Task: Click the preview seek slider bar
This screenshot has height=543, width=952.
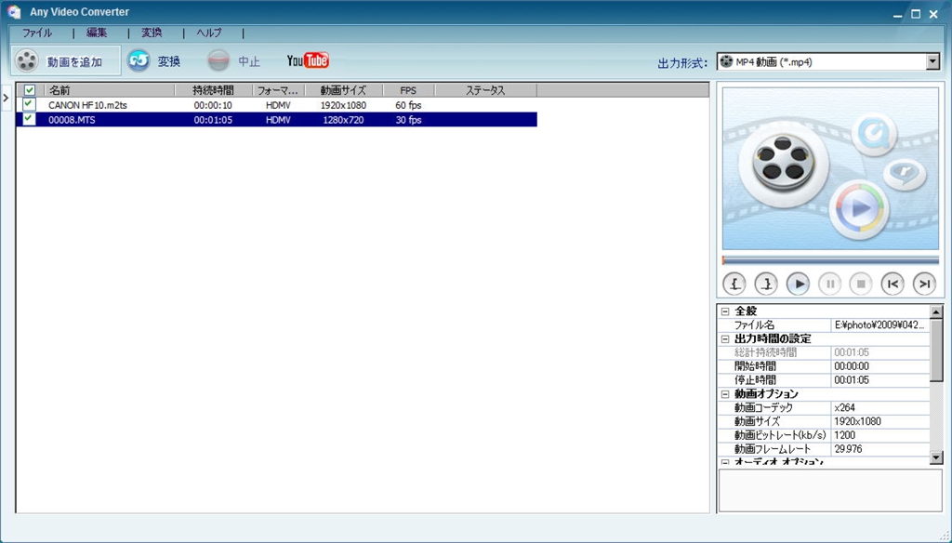Action: tap(830, 260)
